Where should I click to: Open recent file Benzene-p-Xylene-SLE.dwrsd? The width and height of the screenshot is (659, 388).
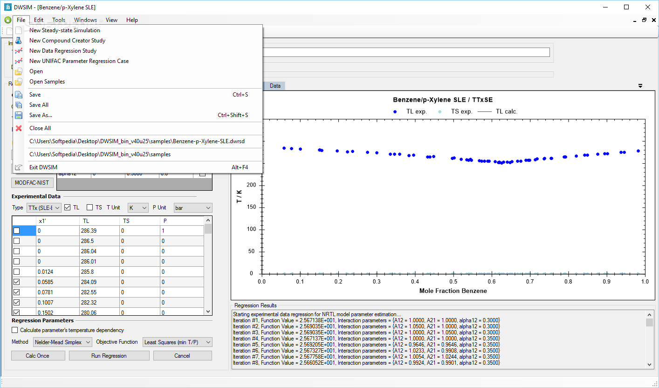coord(138,141)
